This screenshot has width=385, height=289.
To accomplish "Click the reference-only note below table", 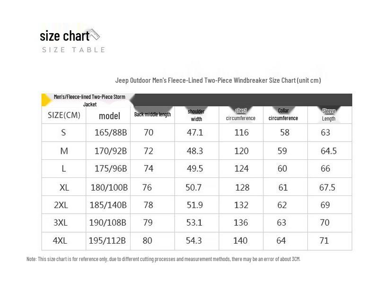I will 163,259.
